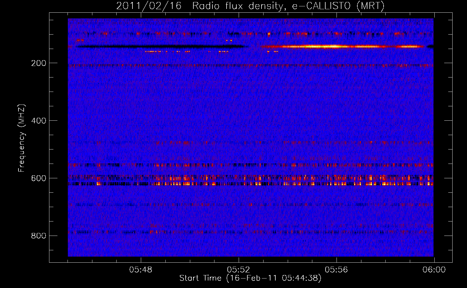Click the 'Frequency (MHZ)' axis label
The width and height of the screenshot is (467, 288).
tap(22, 138)
